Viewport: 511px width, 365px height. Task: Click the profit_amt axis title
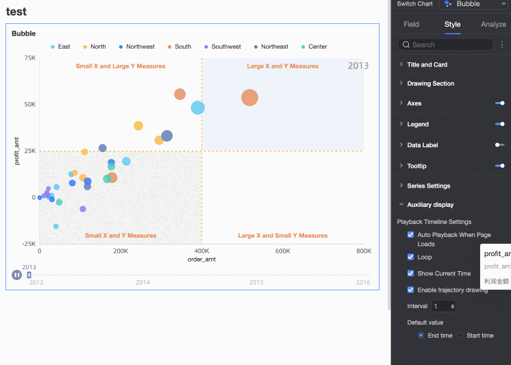(x=16, y=151)
